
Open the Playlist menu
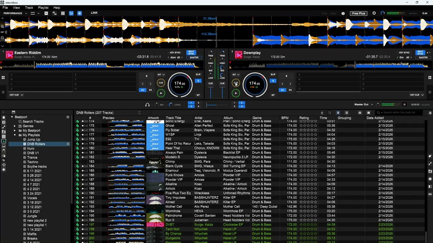(43, 7)
